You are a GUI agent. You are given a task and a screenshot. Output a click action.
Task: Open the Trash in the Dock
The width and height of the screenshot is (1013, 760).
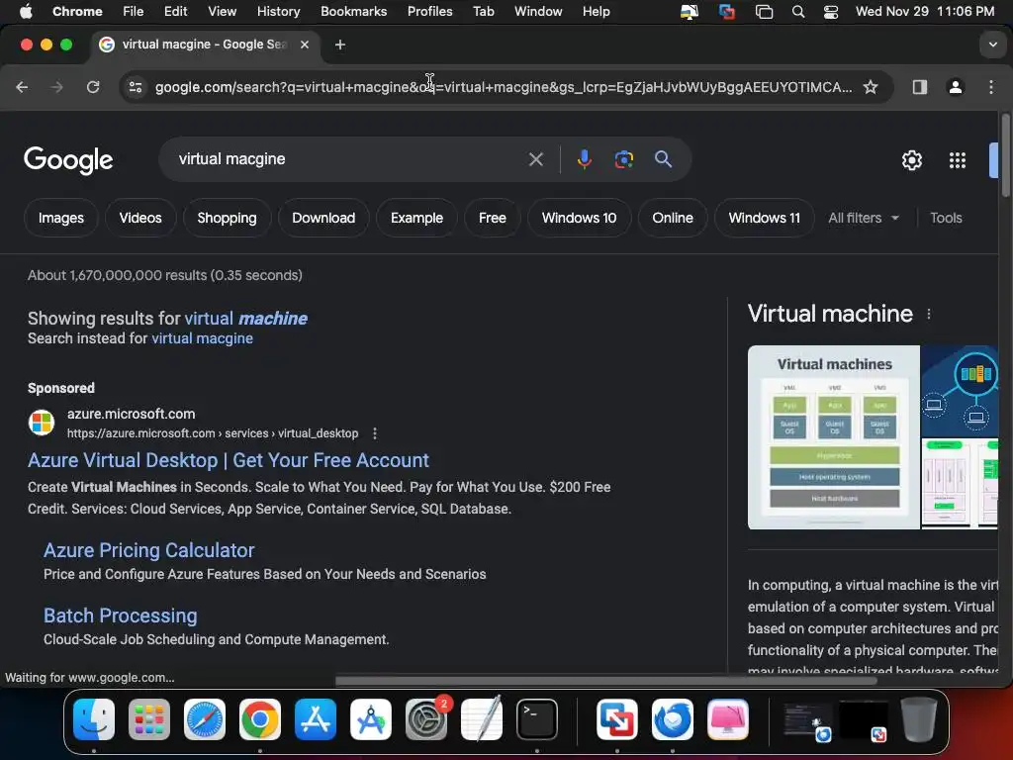[919, 718]
